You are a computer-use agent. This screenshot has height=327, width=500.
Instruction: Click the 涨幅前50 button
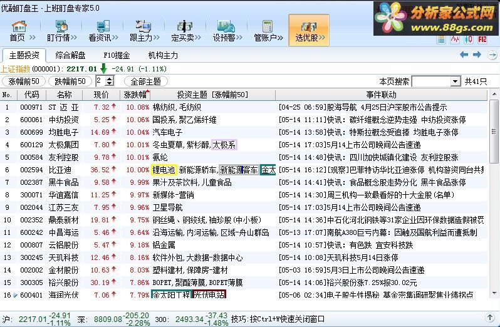click(24, 81)
